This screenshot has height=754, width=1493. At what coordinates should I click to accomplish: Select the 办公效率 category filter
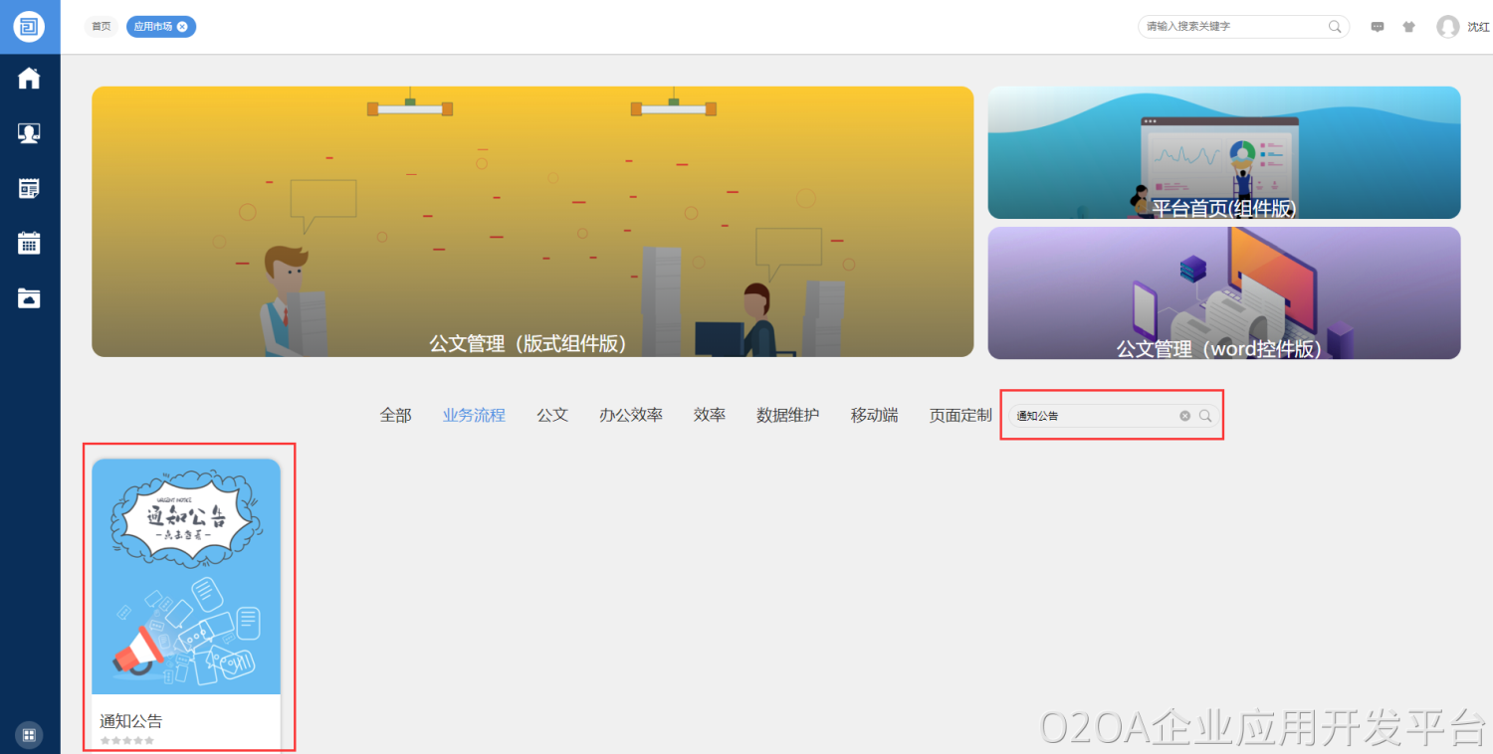tap(630, 416)
